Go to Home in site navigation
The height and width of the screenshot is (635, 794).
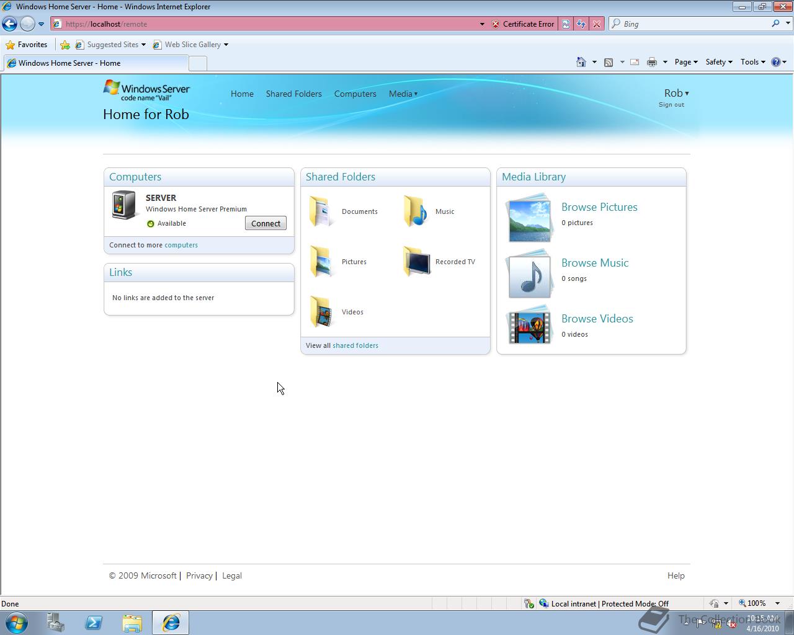(242, 94)
